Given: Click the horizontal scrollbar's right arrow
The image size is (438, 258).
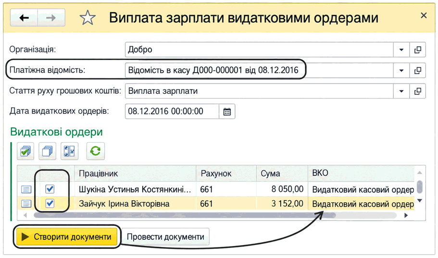Looking at the screenshot, I should (x=406, y=215).
